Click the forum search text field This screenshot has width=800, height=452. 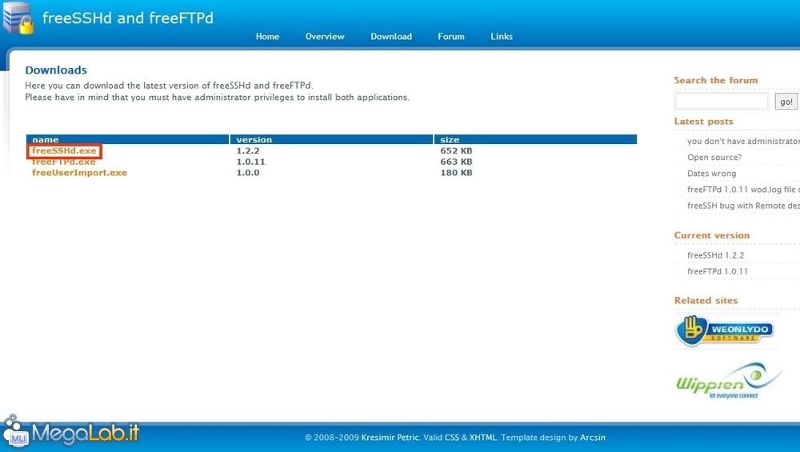[722, 102]
